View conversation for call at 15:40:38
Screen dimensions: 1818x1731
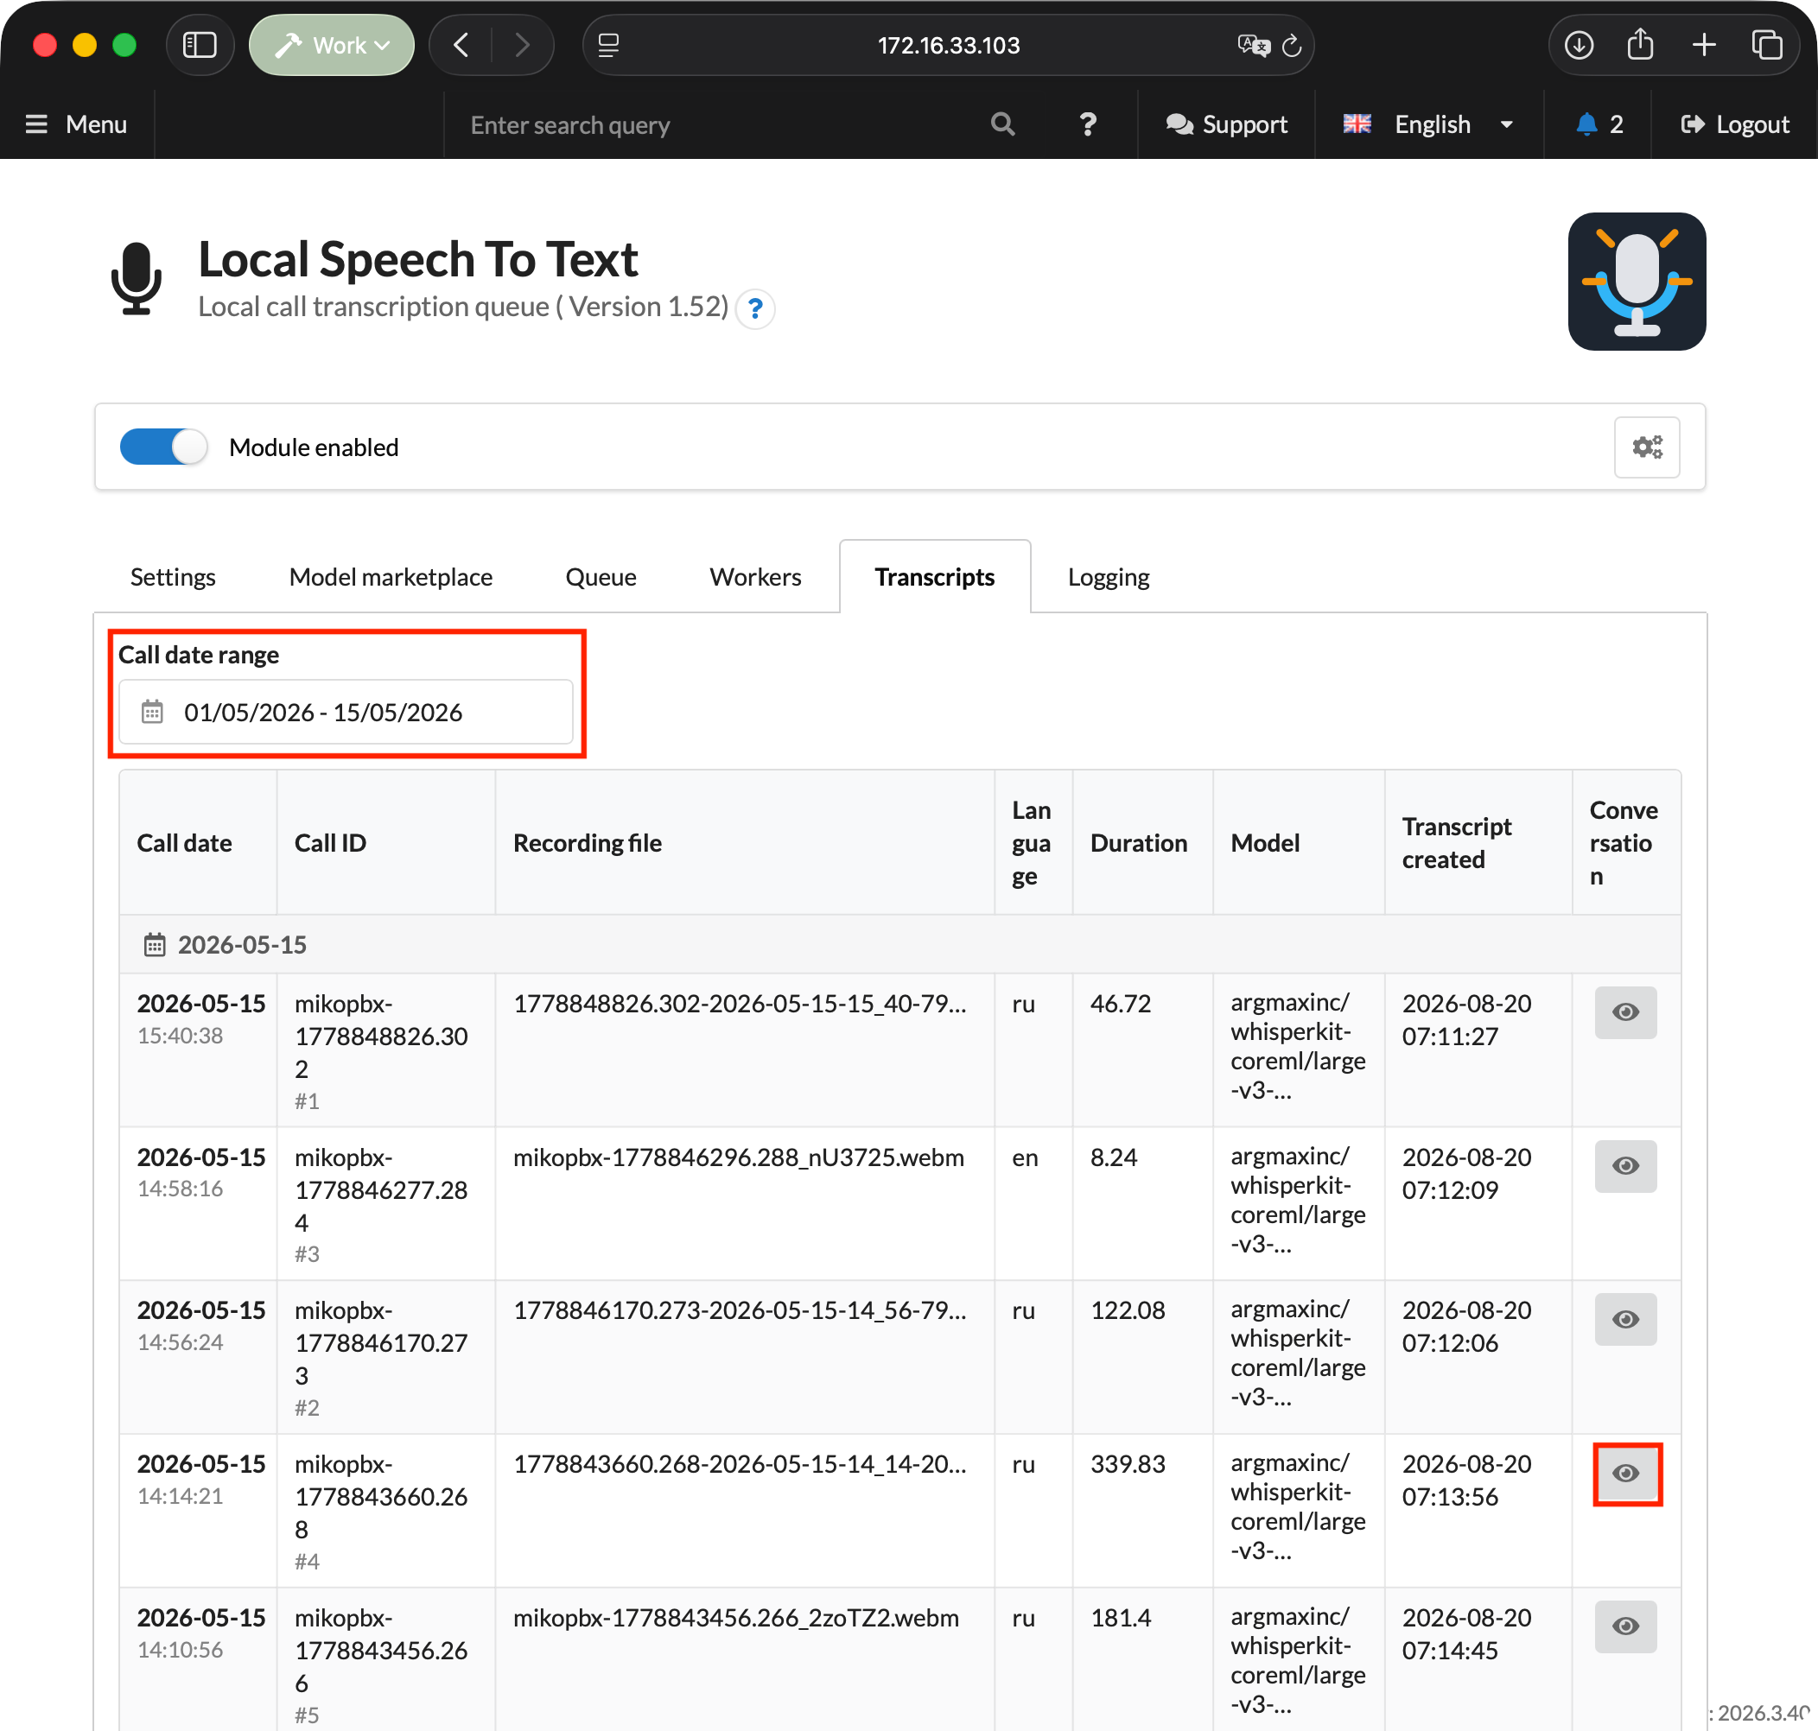point(1625,1012)
